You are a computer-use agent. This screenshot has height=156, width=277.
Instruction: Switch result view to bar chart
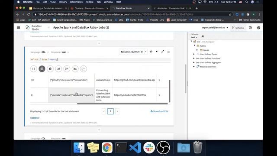coord(58,69)
